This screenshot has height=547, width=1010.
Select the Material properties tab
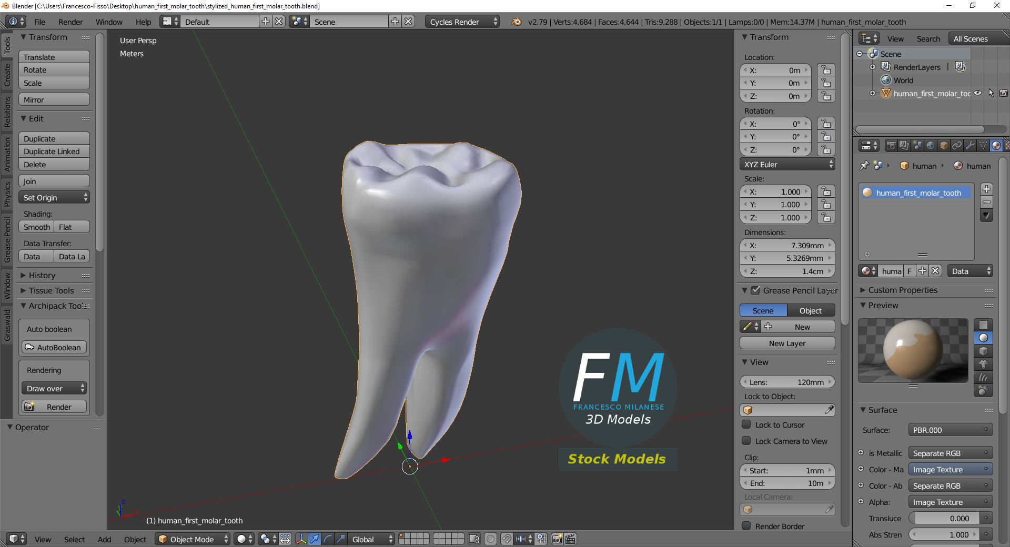click(x=996, y=146)
